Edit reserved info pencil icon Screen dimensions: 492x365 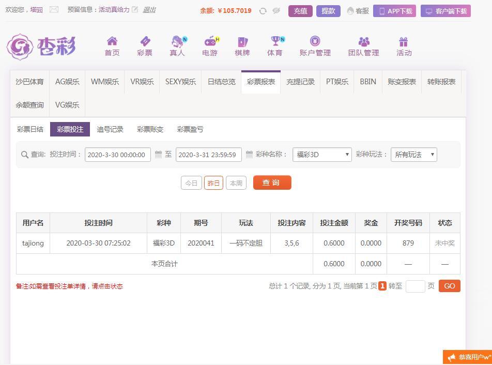pyautogui.click(x=135, y=9)
